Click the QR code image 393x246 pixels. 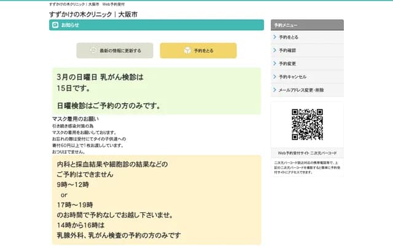click(307, 125)
